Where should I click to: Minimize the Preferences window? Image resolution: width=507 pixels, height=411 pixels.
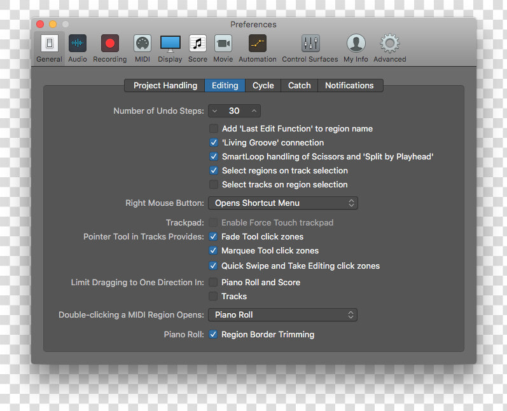[53, 24]
